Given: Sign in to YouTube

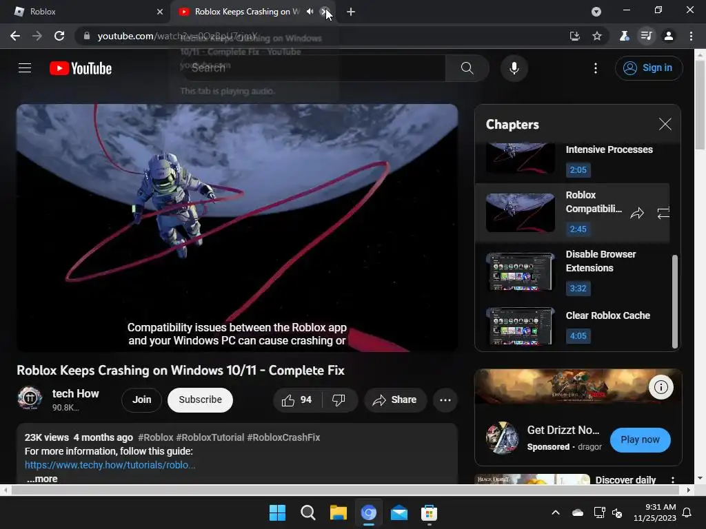Looking at the screenshot, I should (648, 68).
